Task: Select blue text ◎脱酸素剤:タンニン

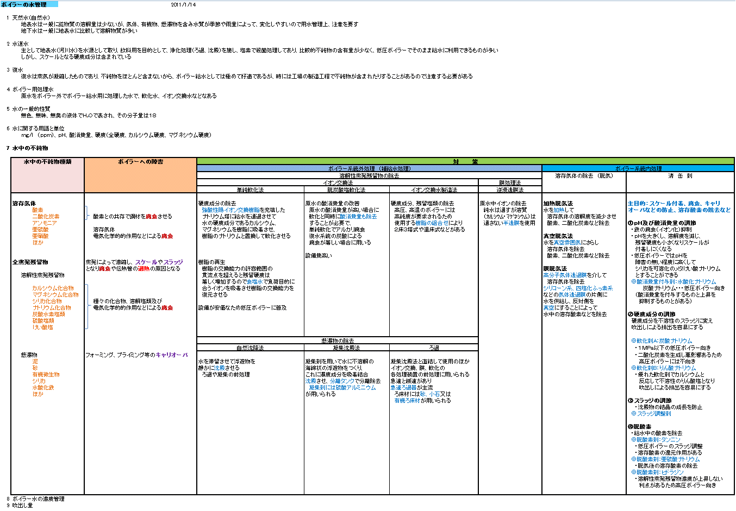Action: pos(656,440)
